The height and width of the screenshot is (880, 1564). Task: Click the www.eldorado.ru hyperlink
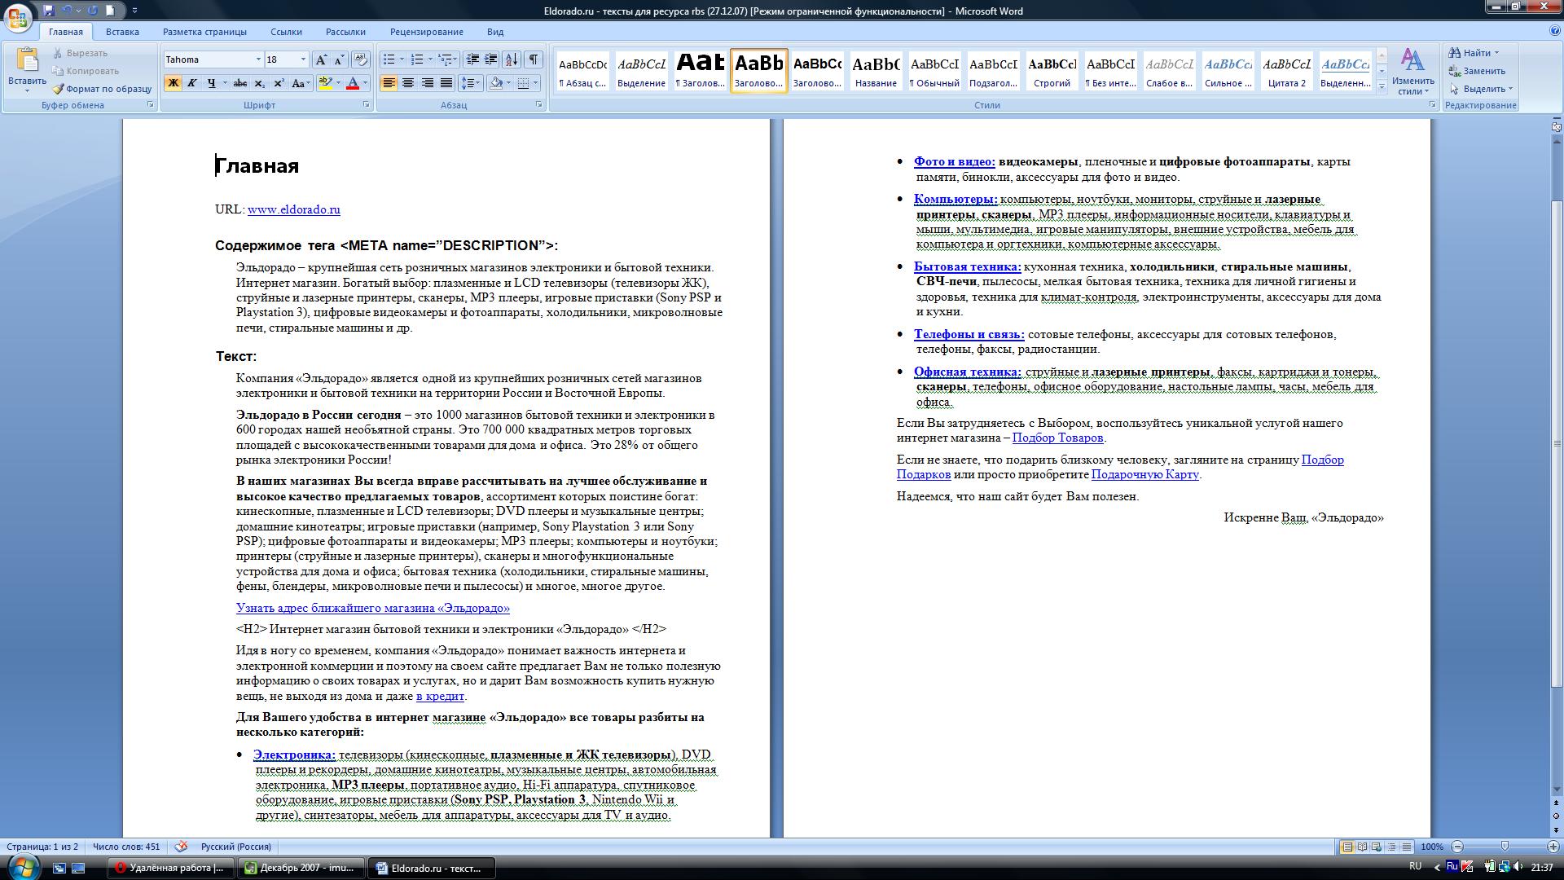[293, 209]
